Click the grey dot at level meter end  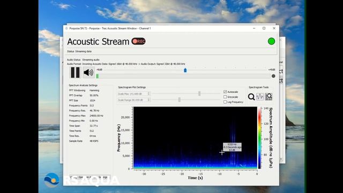(x=273, y=76)
